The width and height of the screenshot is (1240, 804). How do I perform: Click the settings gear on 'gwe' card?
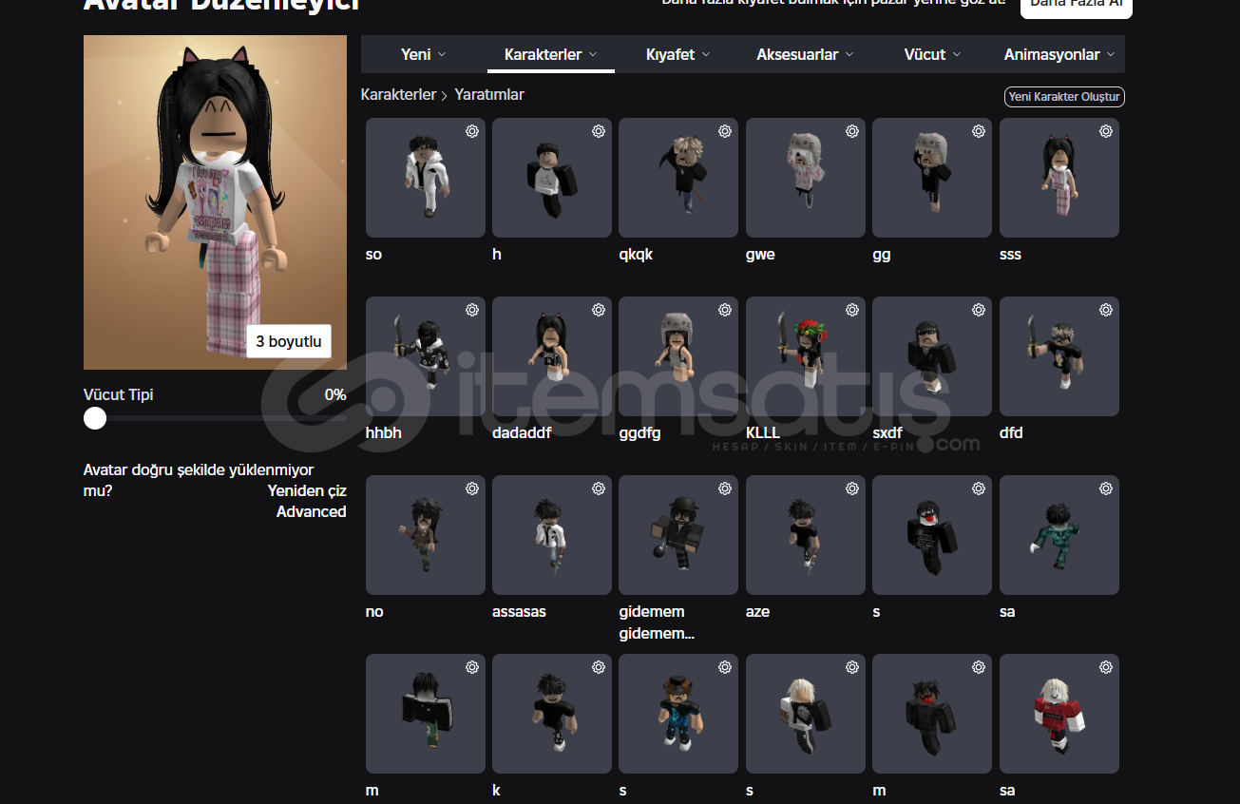pyautogui.click(x=852, y=131)
